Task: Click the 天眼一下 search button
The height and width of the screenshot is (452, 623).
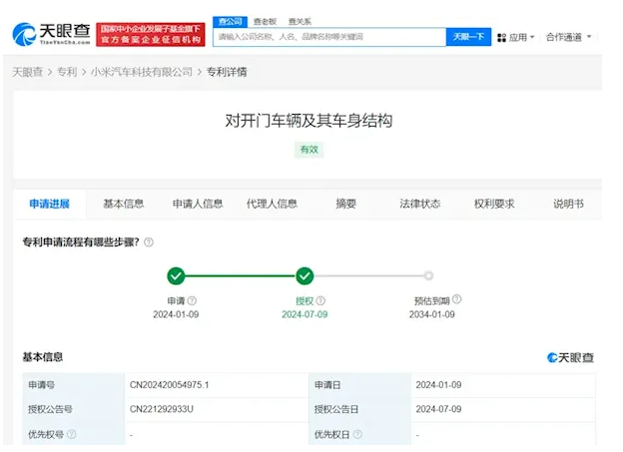Action: pyautogui.click(x=468, y=37)
